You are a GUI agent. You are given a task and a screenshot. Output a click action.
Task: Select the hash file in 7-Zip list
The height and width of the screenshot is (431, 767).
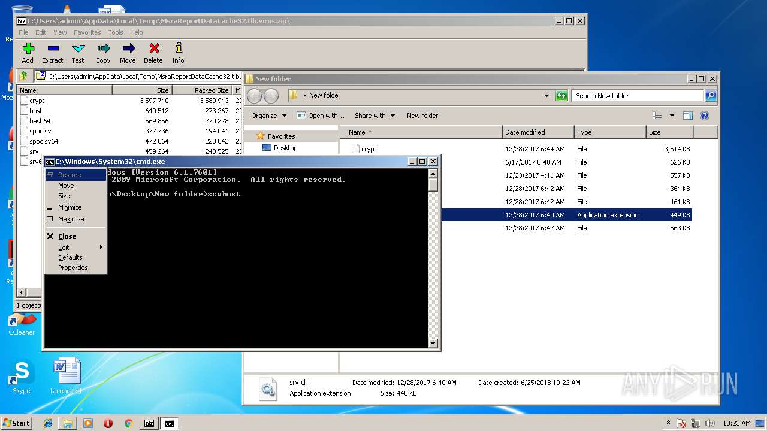pos(36,111)
